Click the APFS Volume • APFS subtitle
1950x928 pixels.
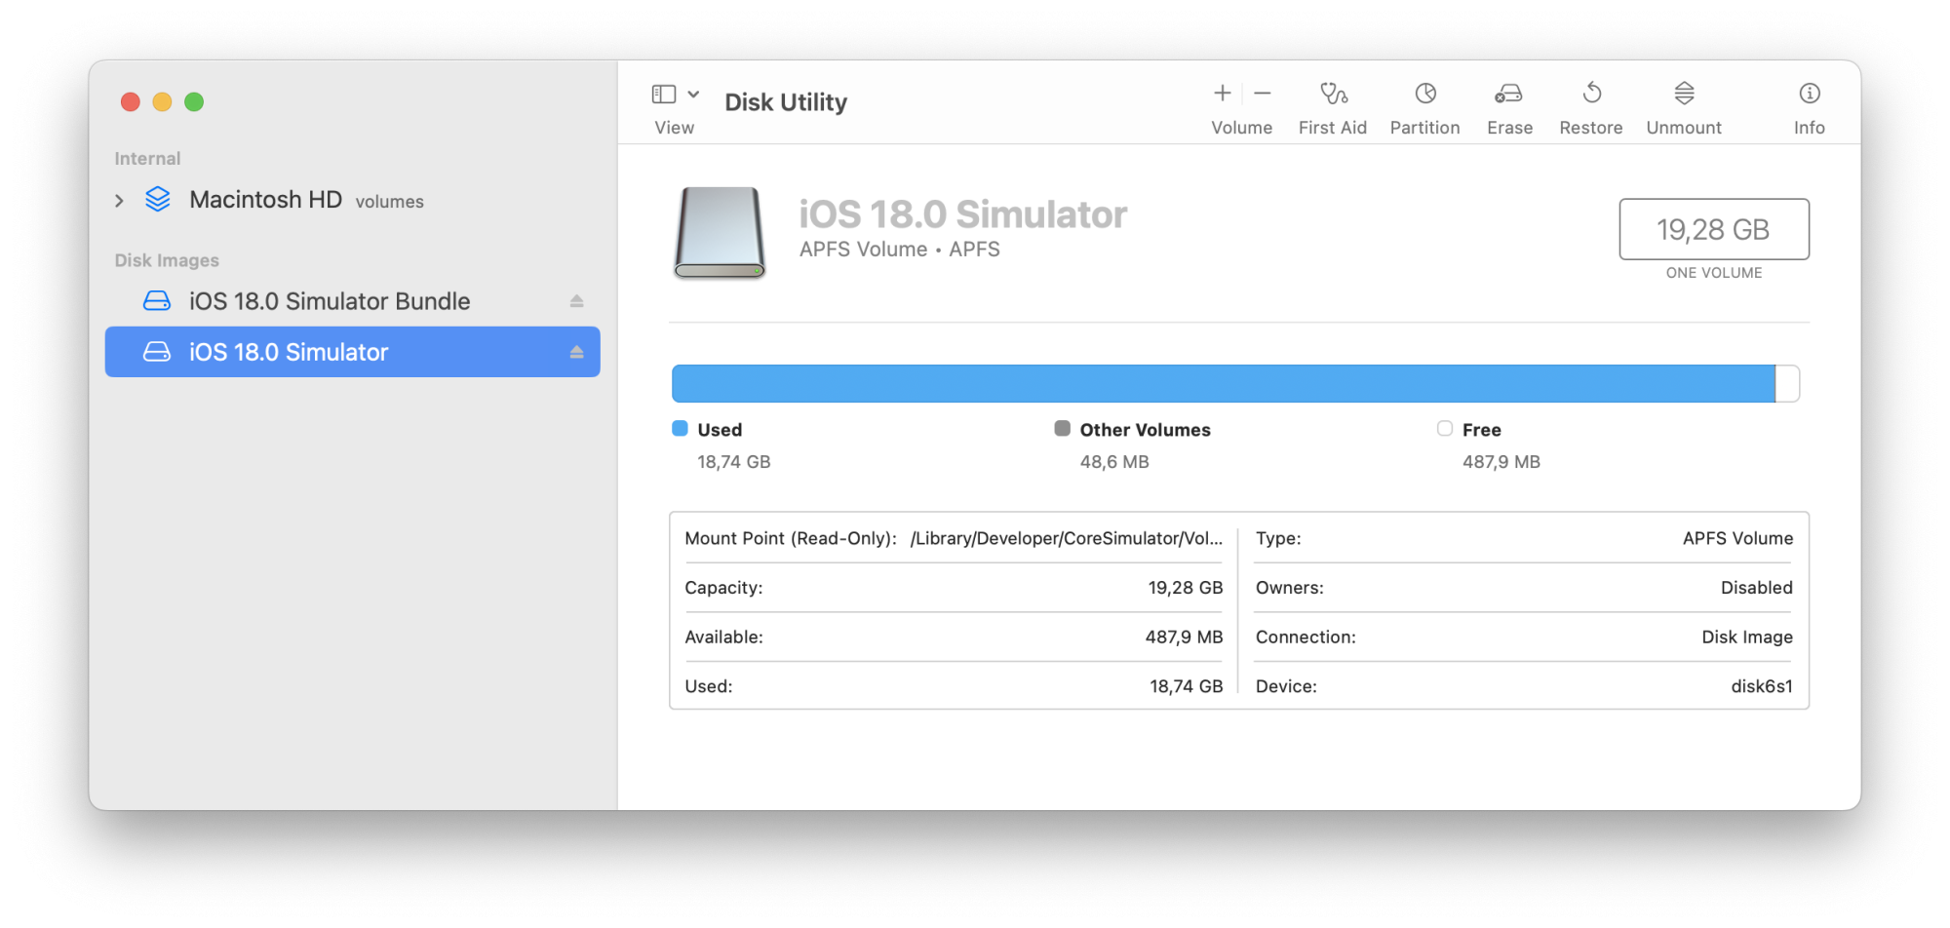(900, 250)
